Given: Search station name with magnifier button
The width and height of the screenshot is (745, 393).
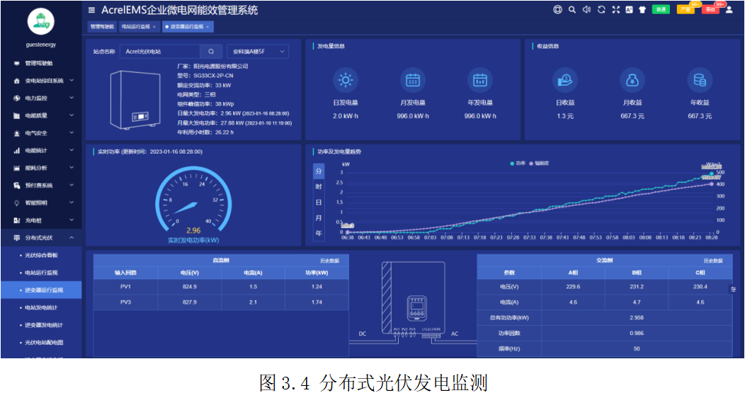Looking at the screenshot, I should (x=211, y=52).
